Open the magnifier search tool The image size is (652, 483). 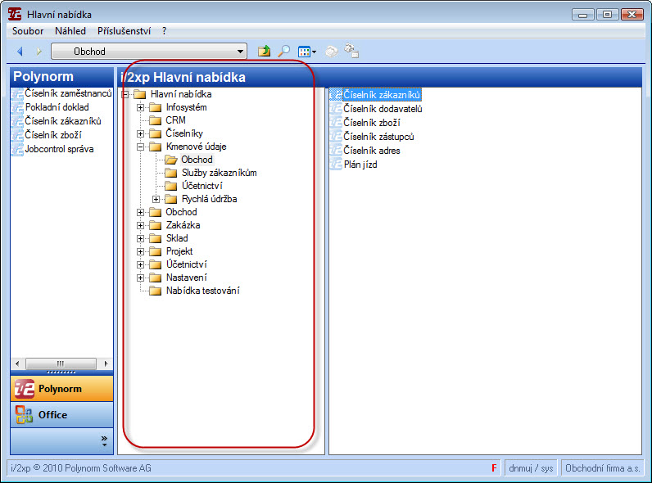(283, 51)
